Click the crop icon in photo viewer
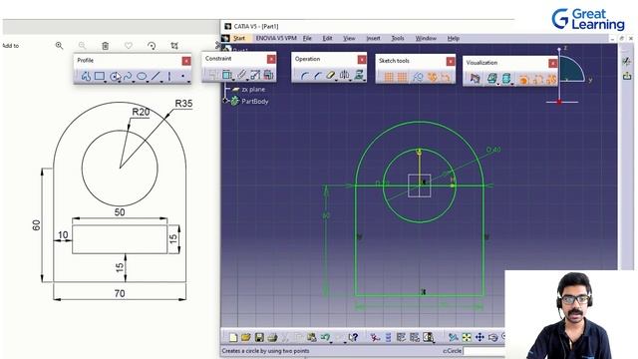The width and height of the screenshot is (638, 359). coord(174,46)
